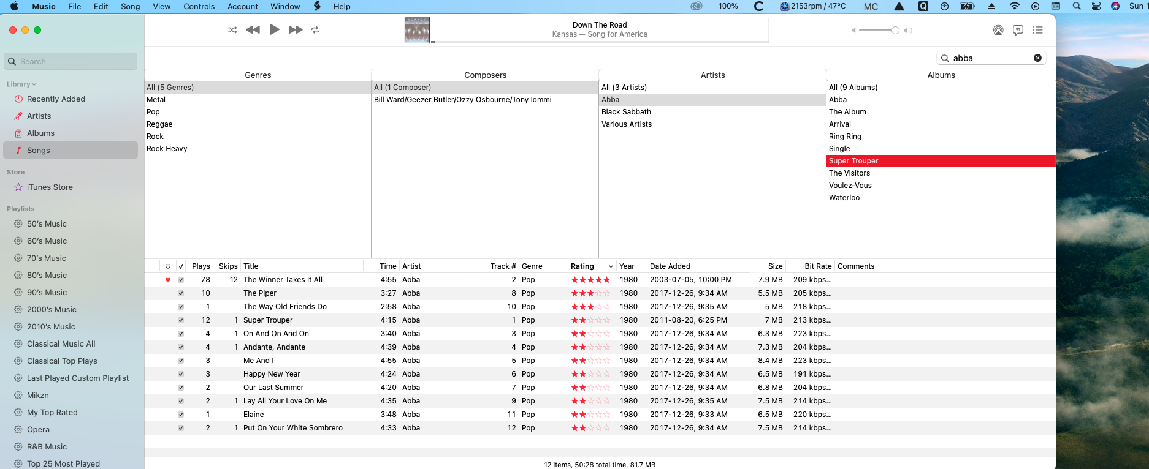Open Control Center in the menu bar

click(1096, 6)
